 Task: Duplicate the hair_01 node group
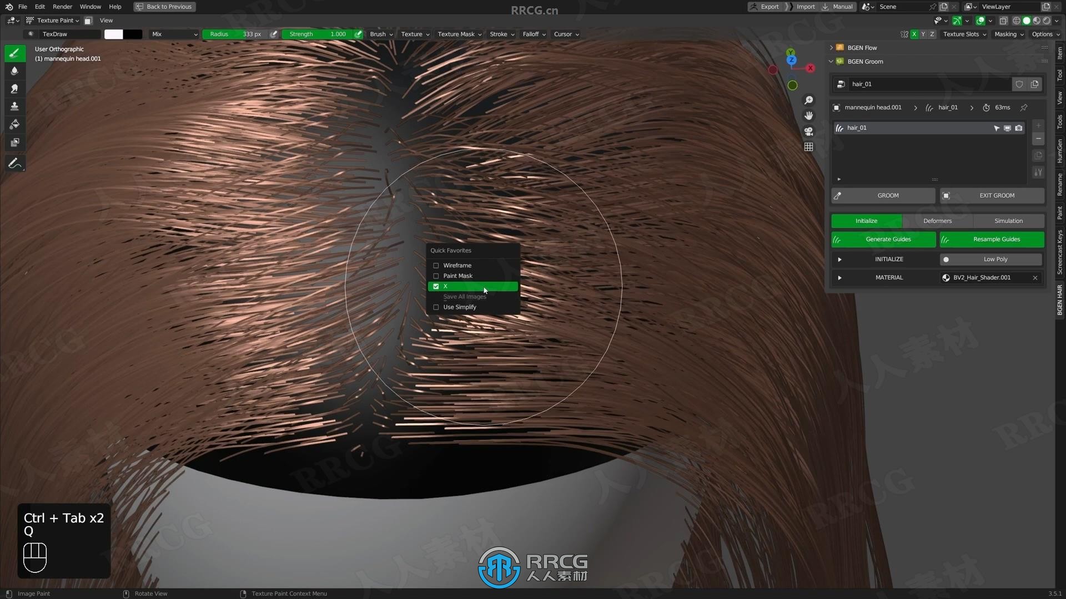[x=1035, y=84]
